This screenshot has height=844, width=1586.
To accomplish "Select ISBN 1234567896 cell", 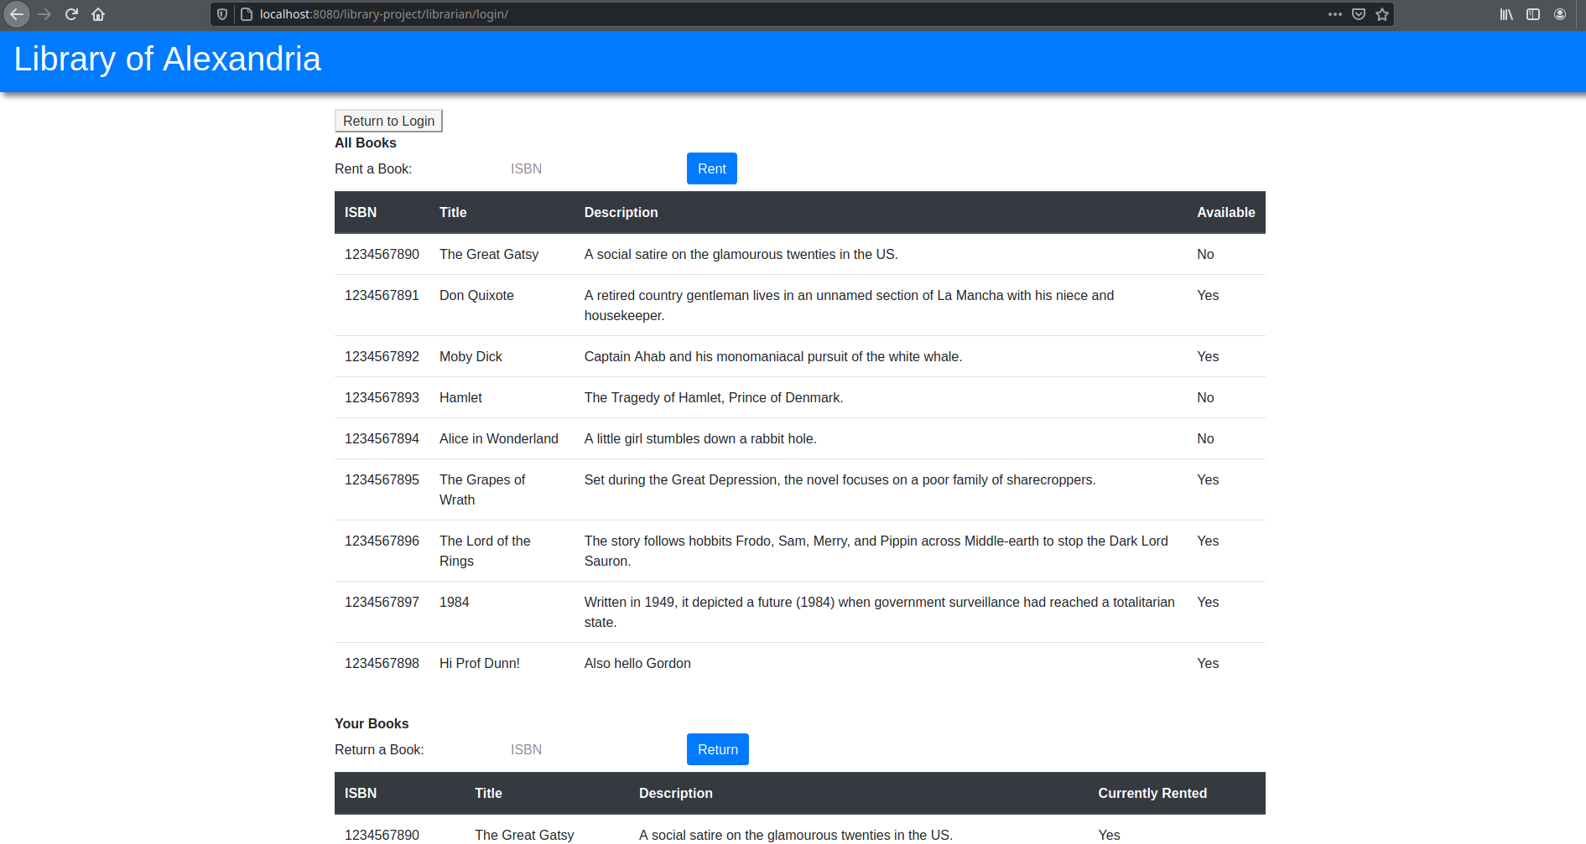I will tap(382, 541).
